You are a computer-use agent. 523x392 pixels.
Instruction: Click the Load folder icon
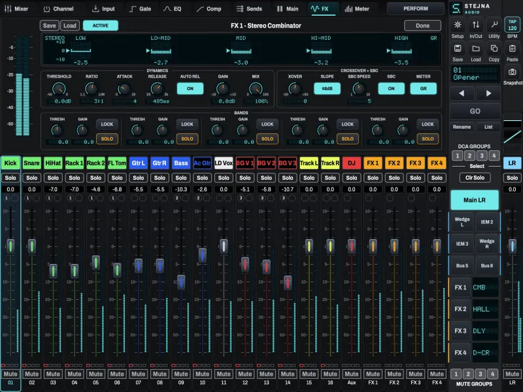(x=476, y=48)
